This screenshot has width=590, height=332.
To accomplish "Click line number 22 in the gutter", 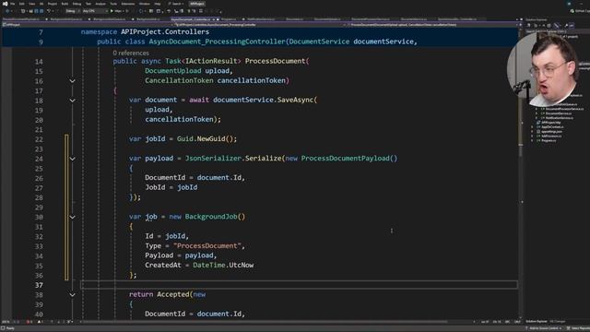I will click(39, 139).
